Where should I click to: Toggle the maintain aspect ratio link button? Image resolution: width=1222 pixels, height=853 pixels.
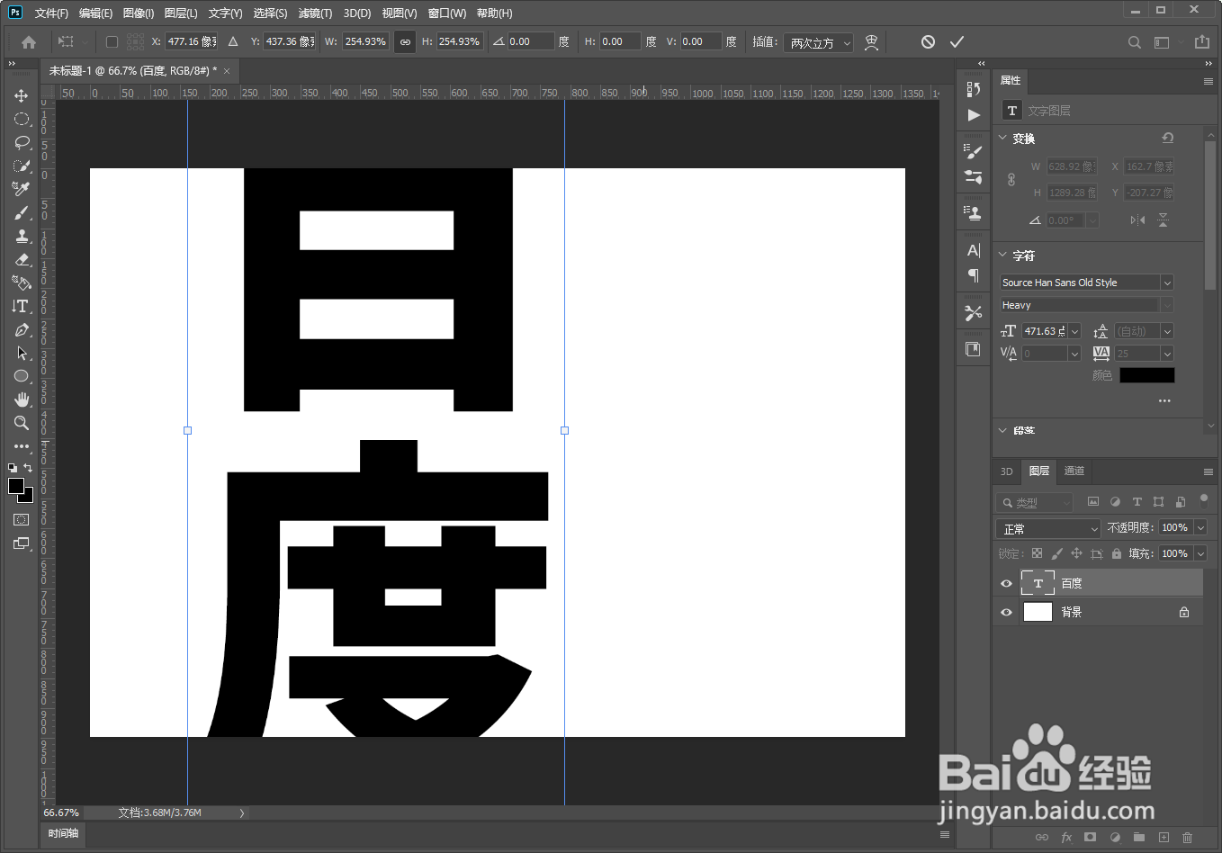point(405,41)
